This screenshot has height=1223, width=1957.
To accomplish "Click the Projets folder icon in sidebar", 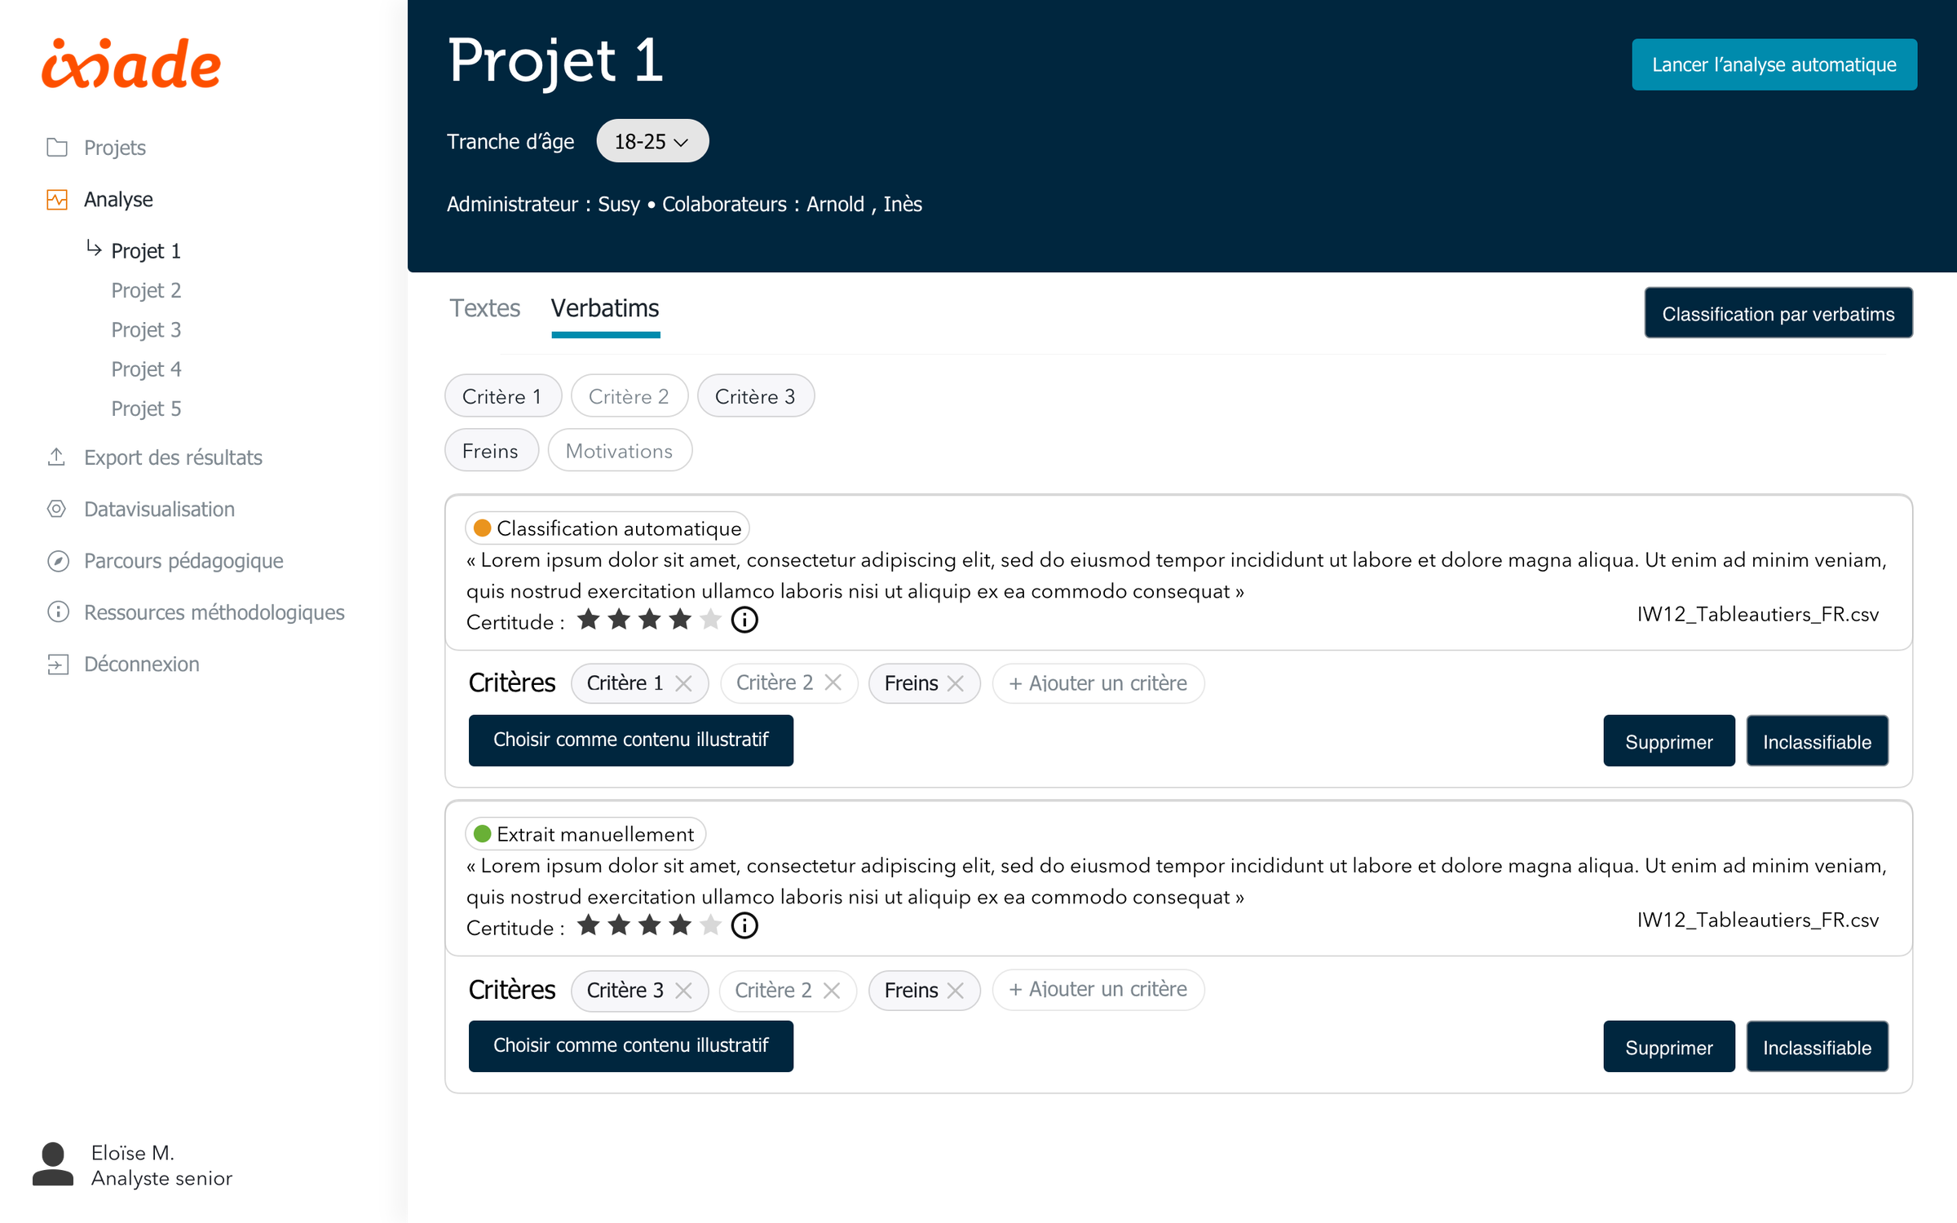I will click(56, 148).
